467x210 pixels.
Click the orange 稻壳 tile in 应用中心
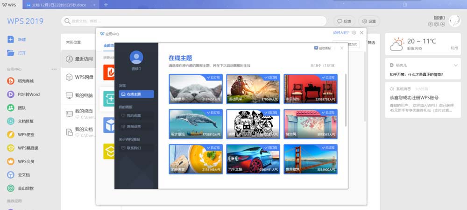click(109, 72)
